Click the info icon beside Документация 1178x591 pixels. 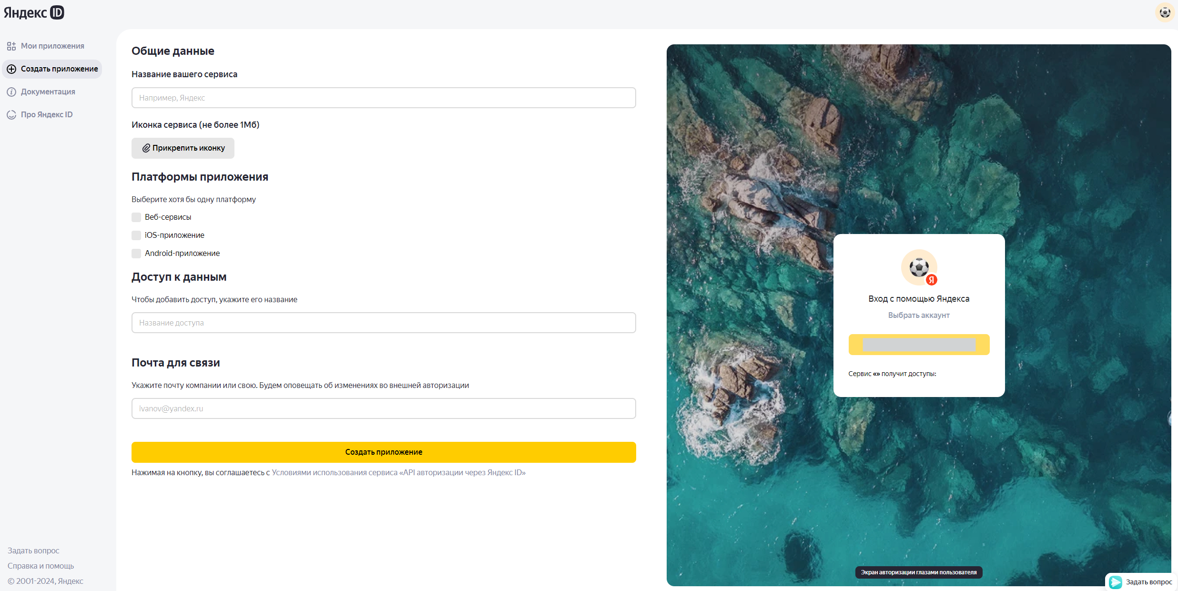click(x=11, y=92)
